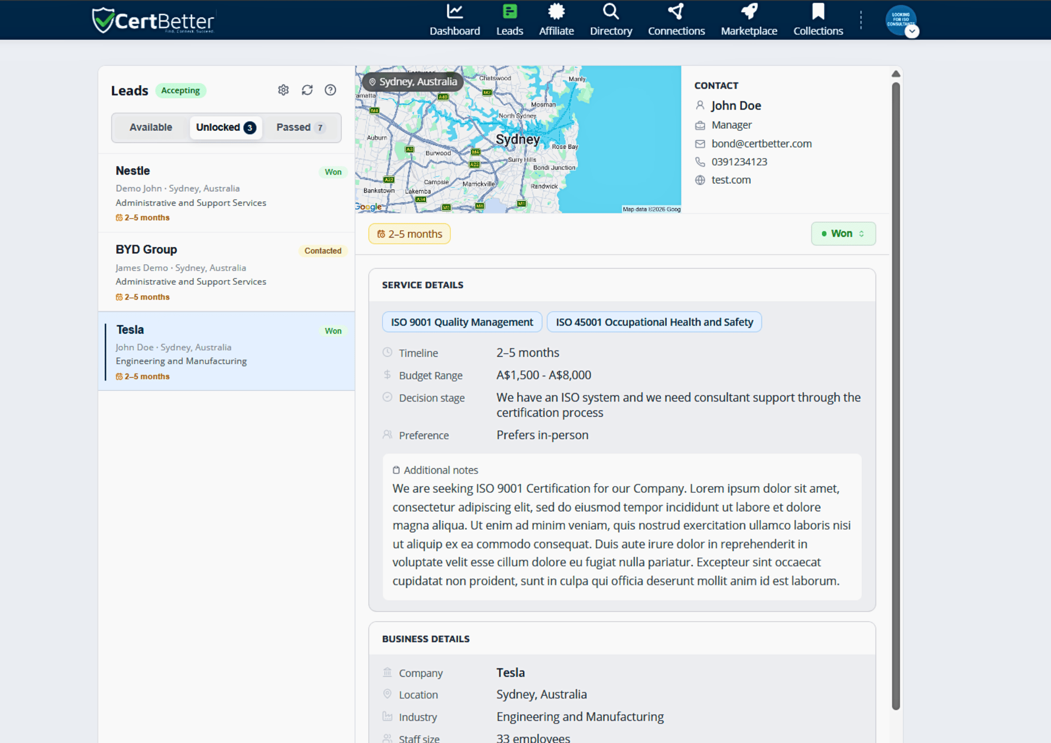Viewport: 1051px width, 743px height.
Task: Switch to the Unlocked tab
Action: [x=226, y=127]
